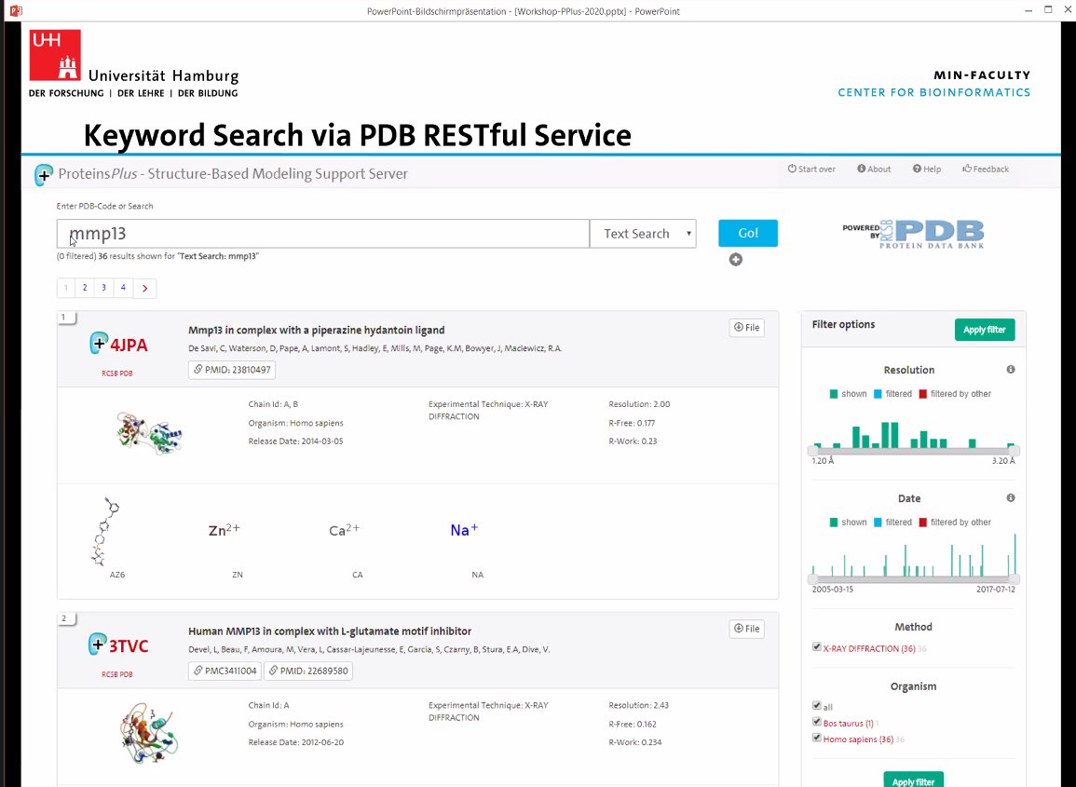Image resolution: width=1076 pixels, height=787 pixels.
Task: Click the next page arrow
Action: pos(144,288)
